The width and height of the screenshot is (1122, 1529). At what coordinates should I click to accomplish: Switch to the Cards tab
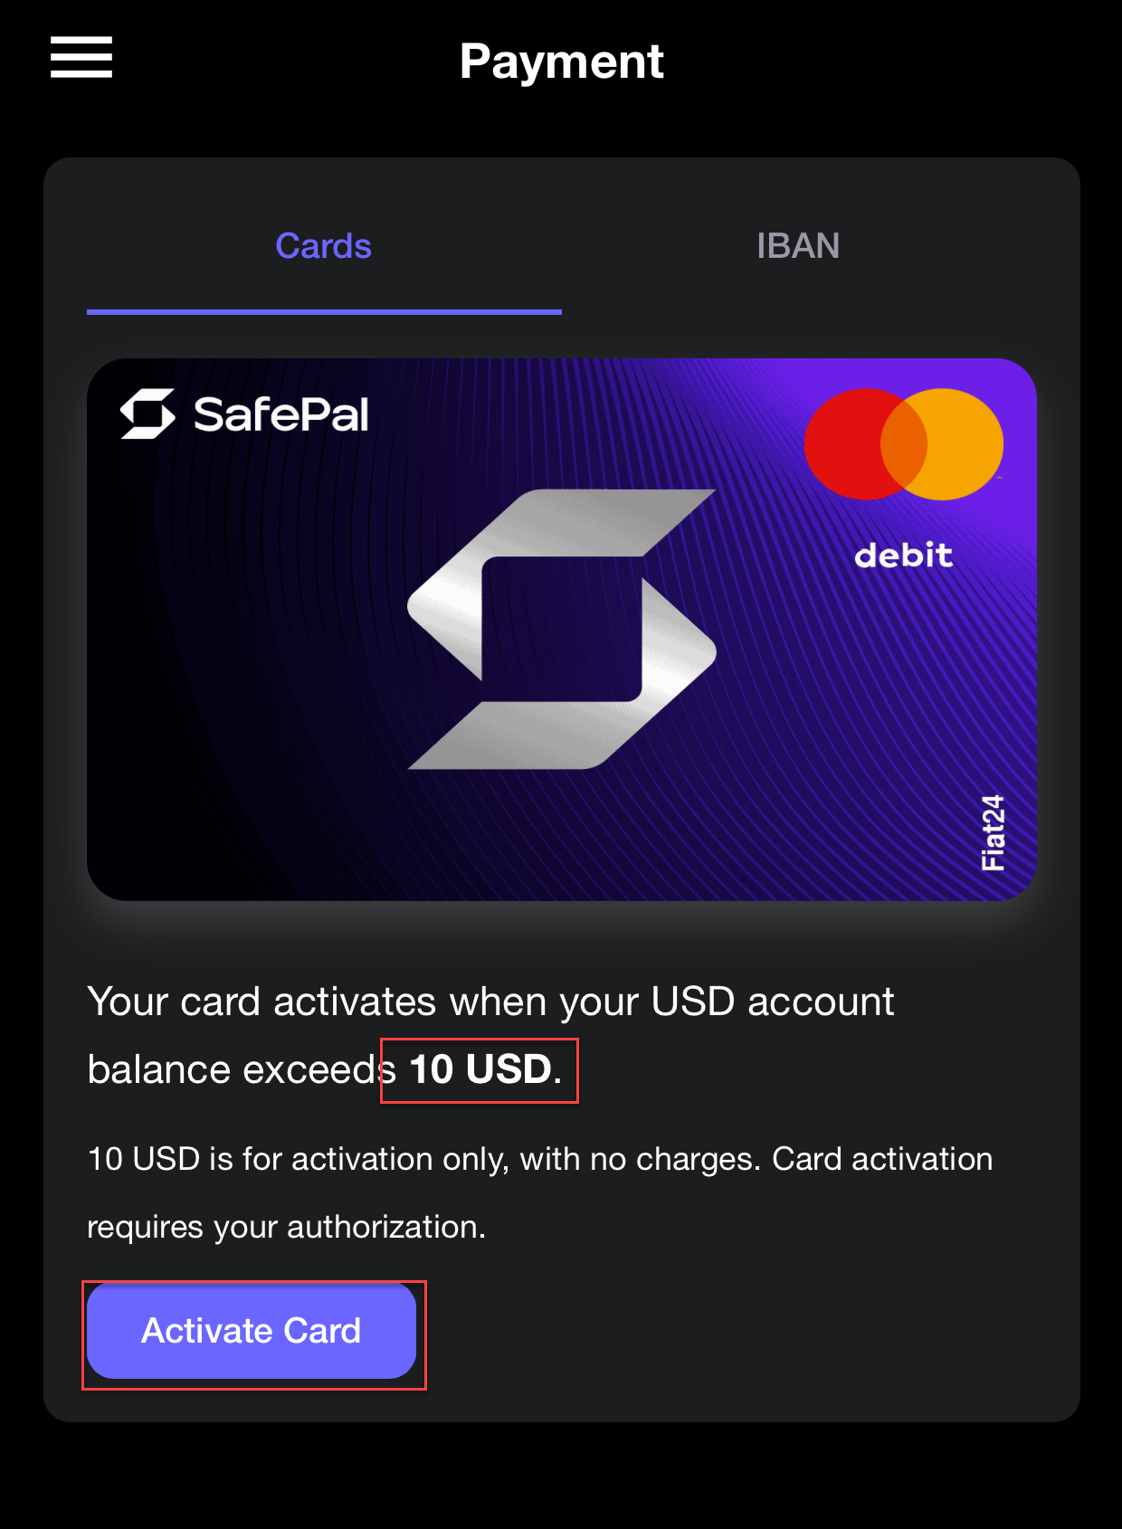point(324,246)
